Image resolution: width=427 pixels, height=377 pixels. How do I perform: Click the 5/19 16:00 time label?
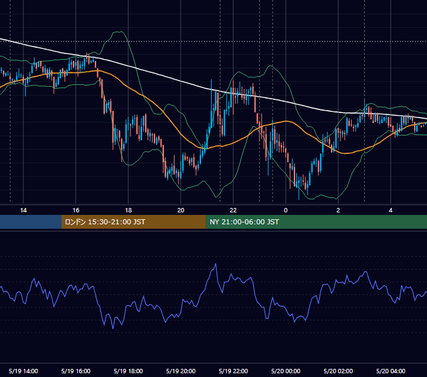tap(76, 371)
